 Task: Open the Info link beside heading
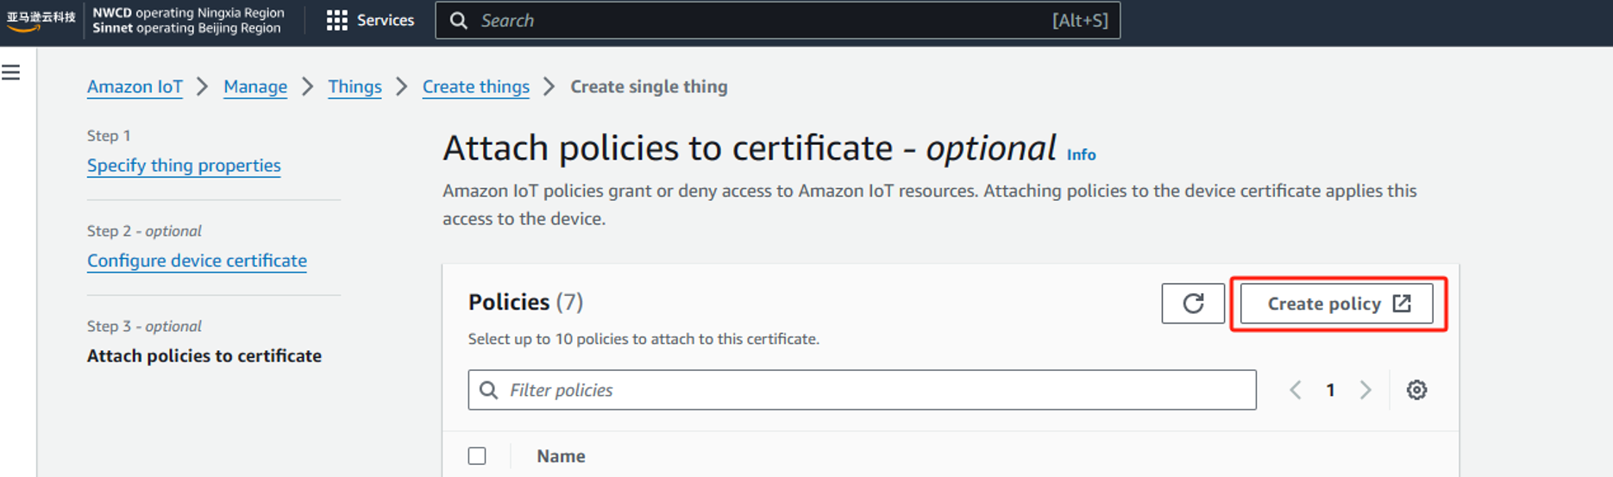pos(1081,154)
